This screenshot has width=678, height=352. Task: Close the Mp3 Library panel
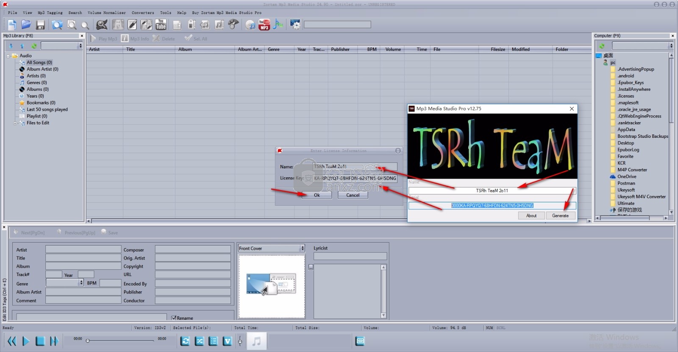click(82, 36)
